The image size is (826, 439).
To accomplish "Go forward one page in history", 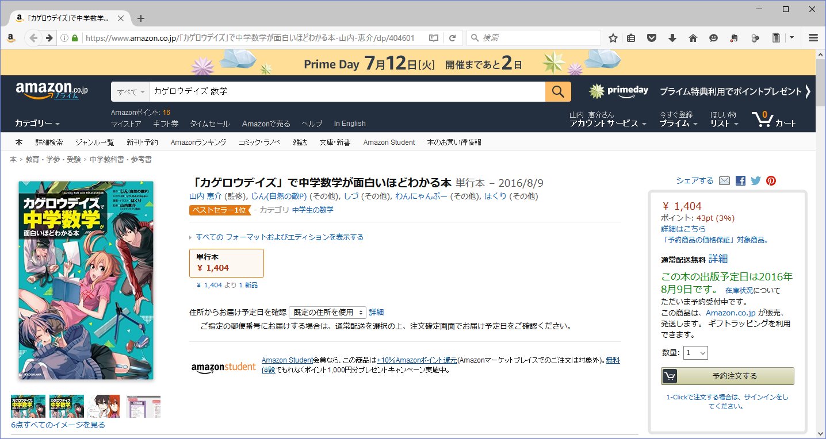I will click(x=49, y=38).
